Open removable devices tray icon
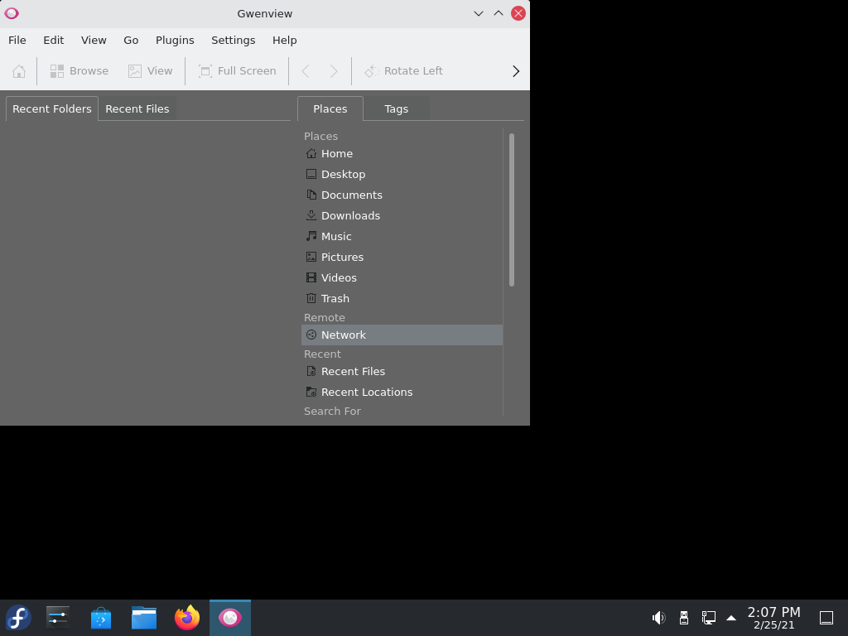Screen dimensions: 848x636 coord(683,618)
